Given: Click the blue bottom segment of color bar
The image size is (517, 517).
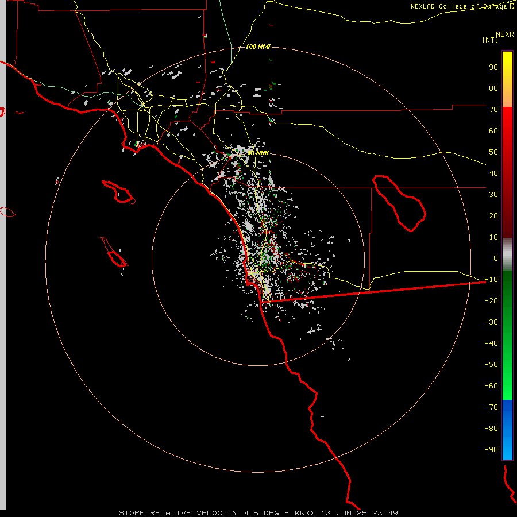Looking at the screenshot, I should click(x=507, y=430).
